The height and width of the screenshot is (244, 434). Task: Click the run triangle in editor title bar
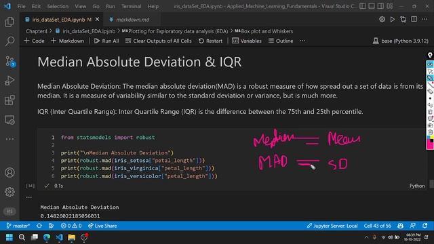point(393,19)
